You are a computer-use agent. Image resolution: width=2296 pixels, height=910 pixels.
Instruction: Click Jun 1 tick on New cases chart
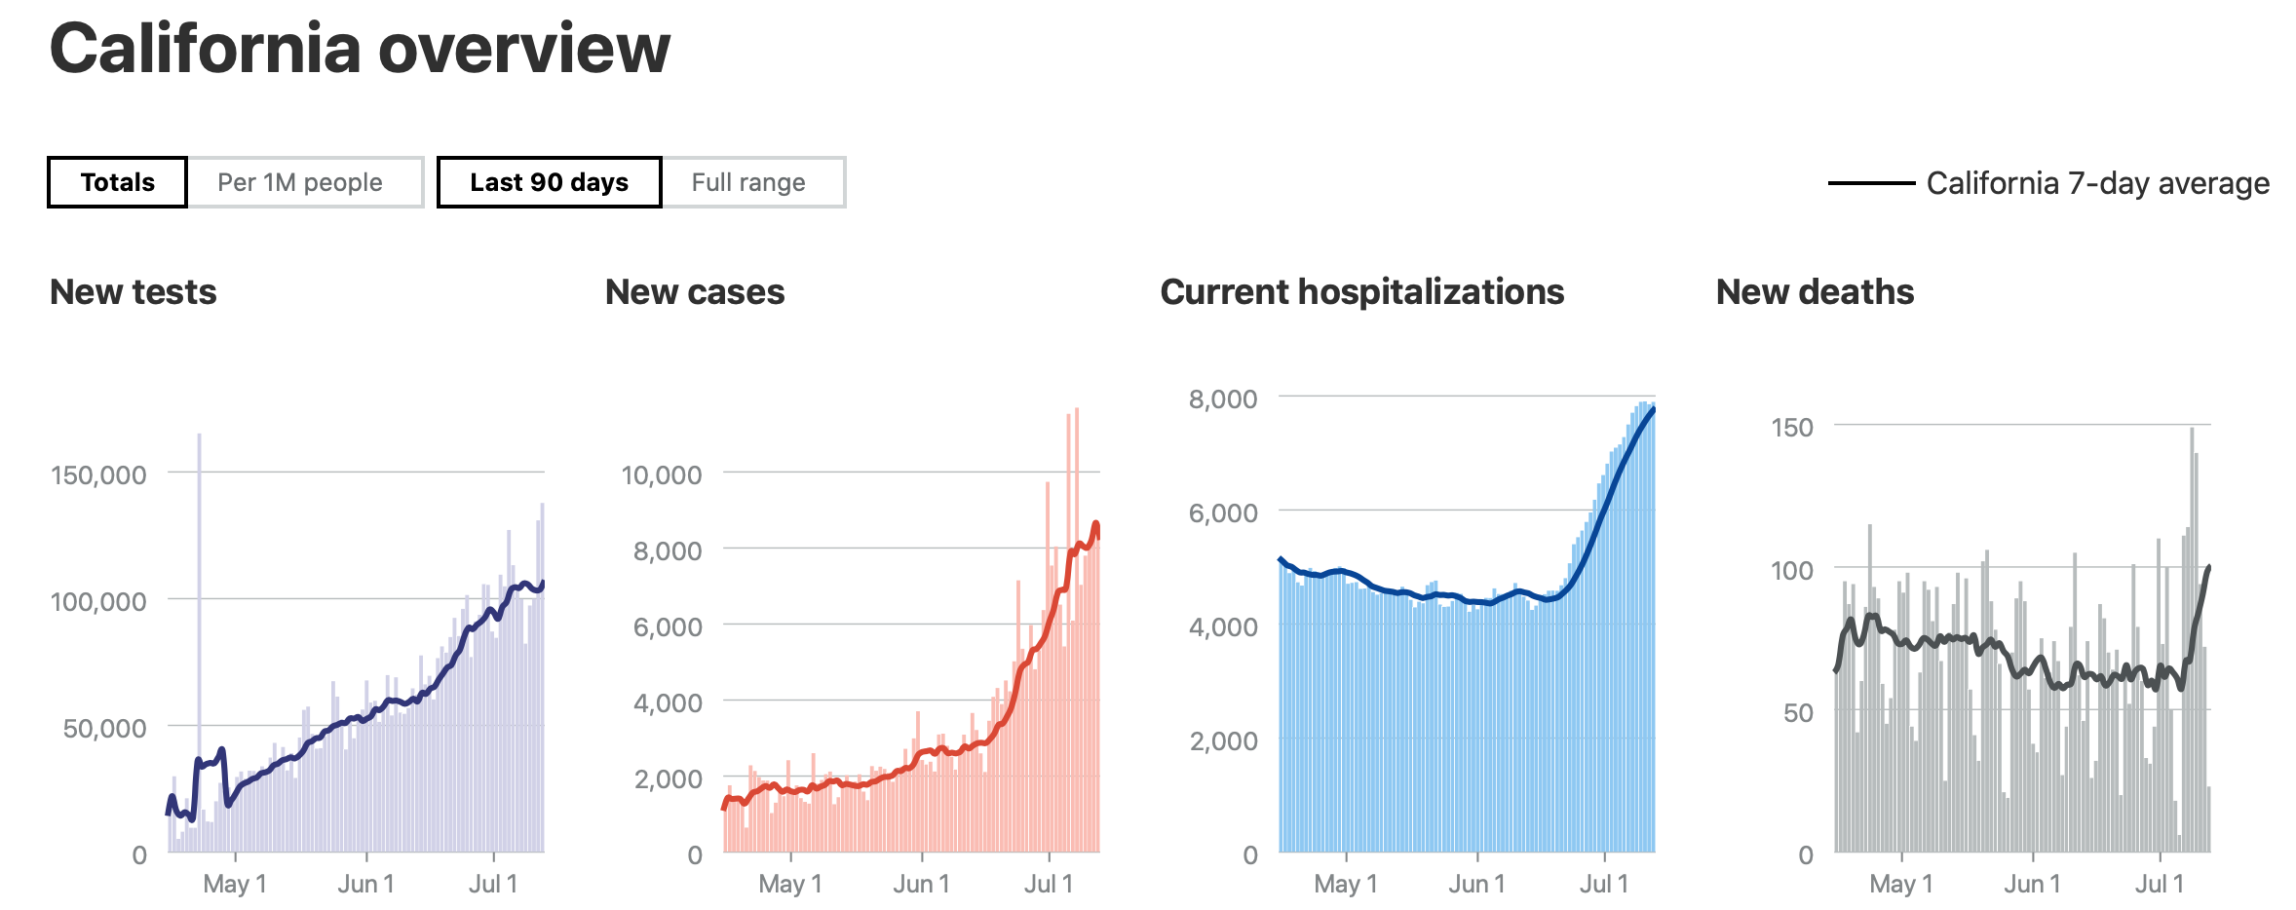[922, 884]
